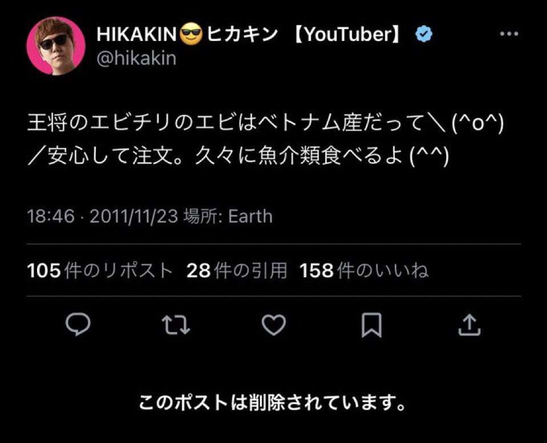
Task: Open the @hikakin handle link
Action: coord(136,58)
